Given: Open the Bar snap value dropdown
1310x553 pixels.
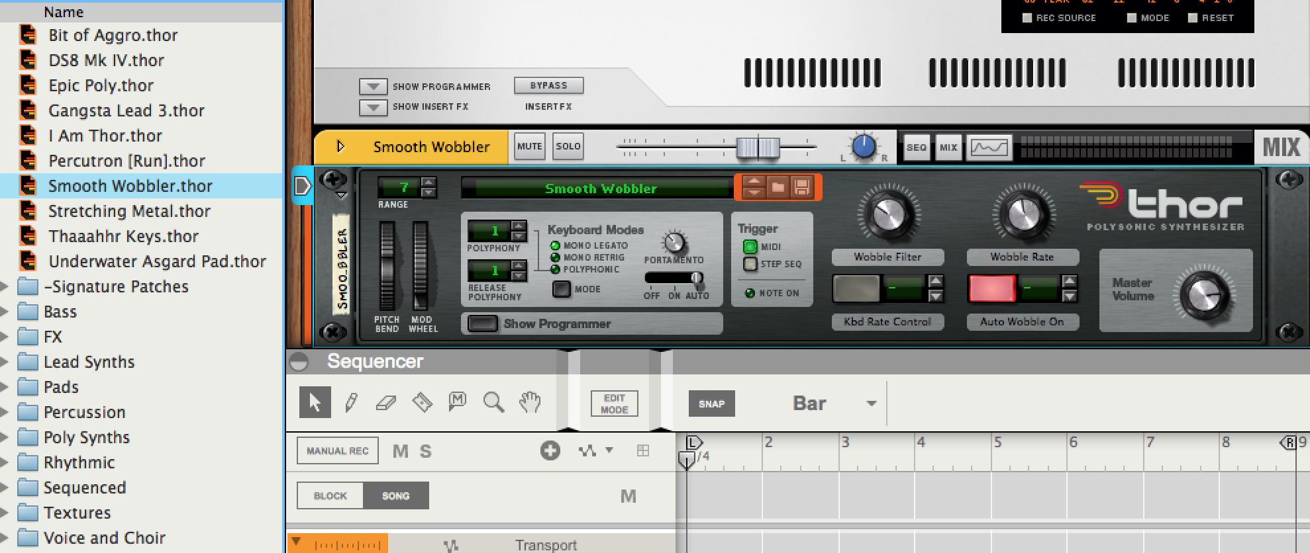Looking at the screenshot, I should point(872,404).
